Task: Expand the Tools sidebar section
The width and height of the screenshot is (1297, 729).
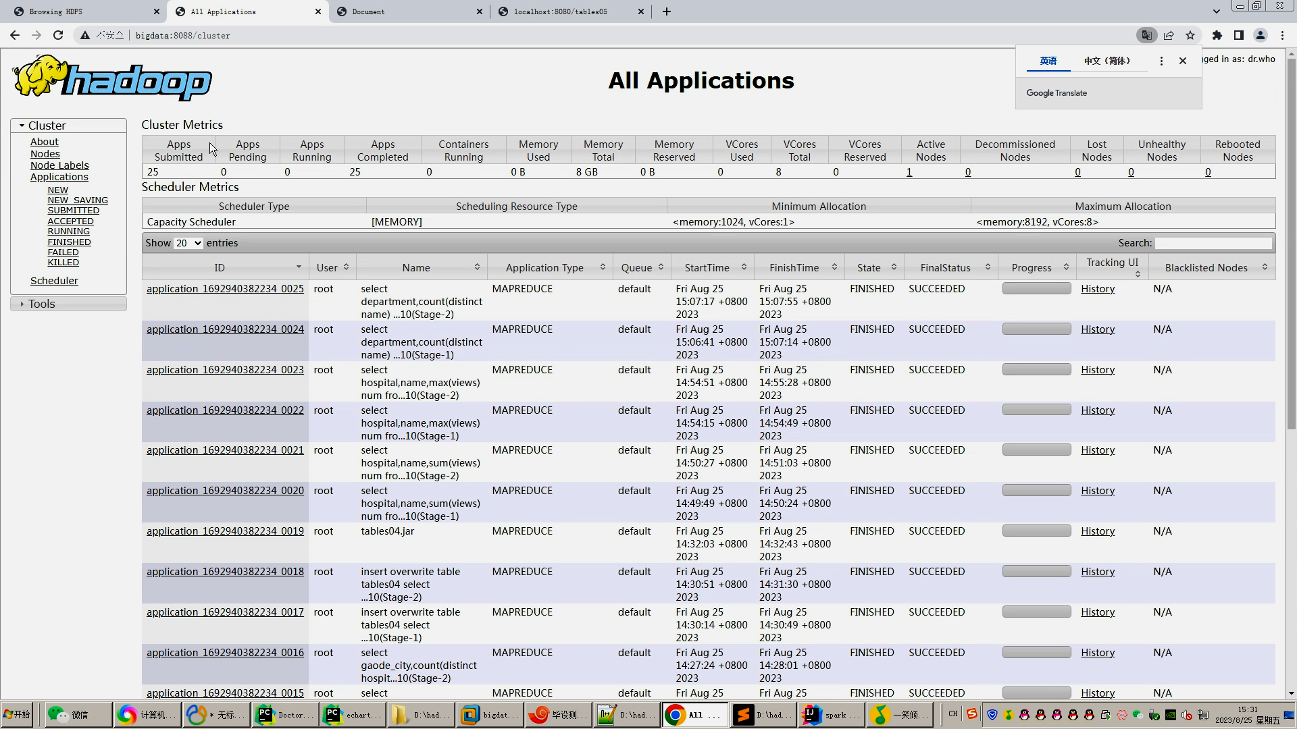Action: (22, 304)
